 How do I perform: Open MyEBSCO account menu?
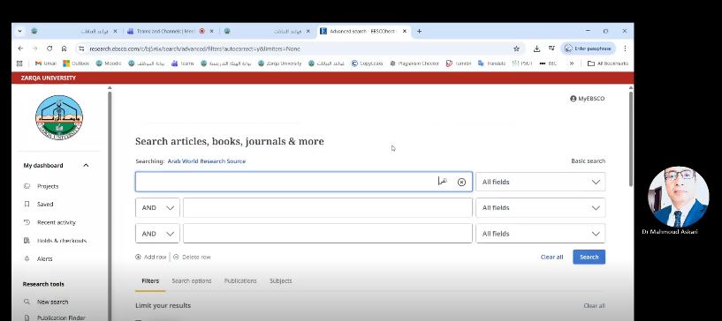point(587,98)
